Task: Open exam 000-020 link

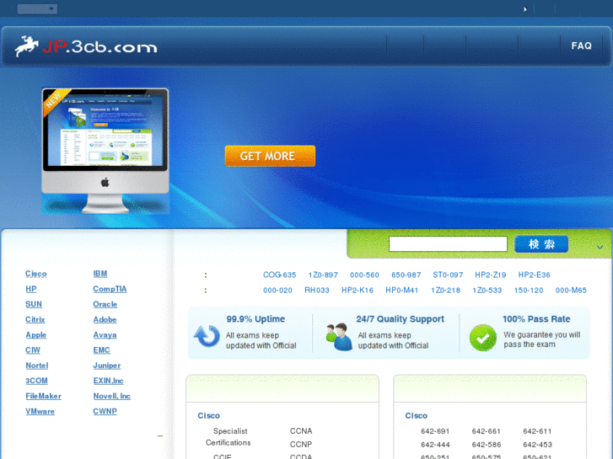Action: tap(277, 291)
